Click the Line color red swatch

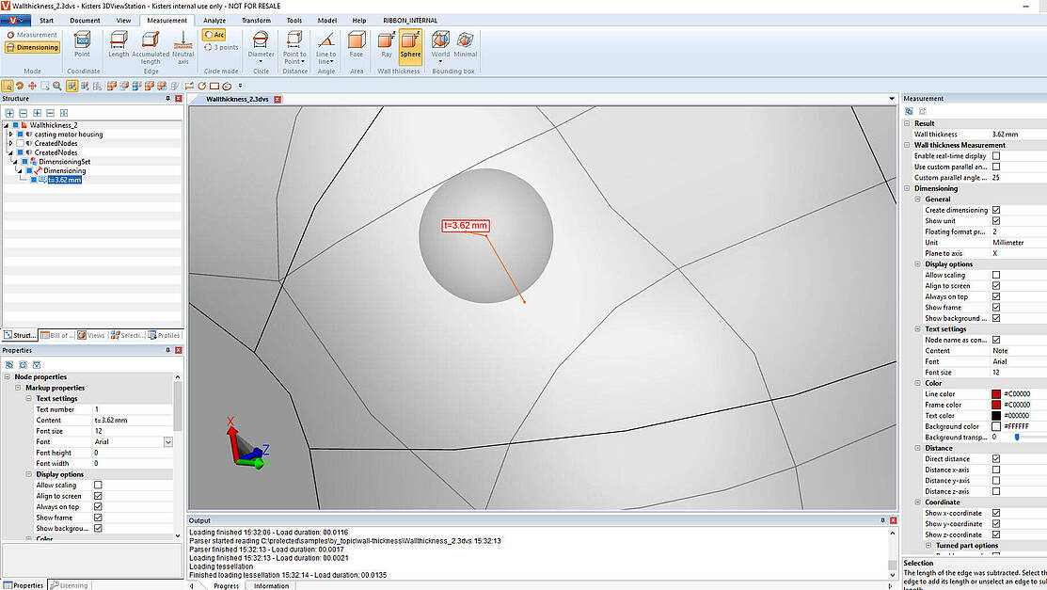click(995, 394)
